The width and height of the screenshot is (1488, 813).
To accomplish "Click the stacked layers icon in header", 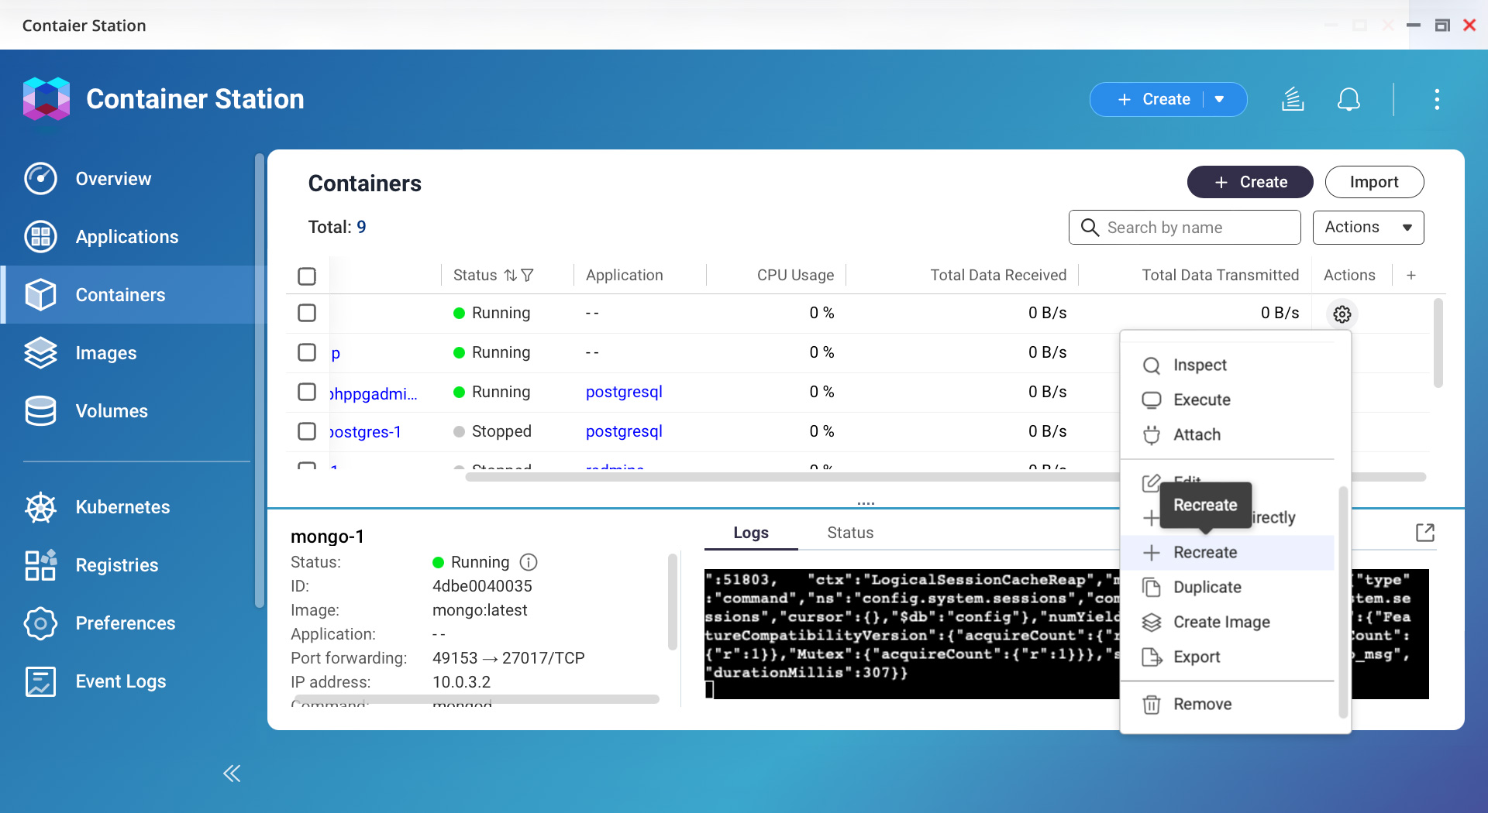I will [x=1293, y=100].
